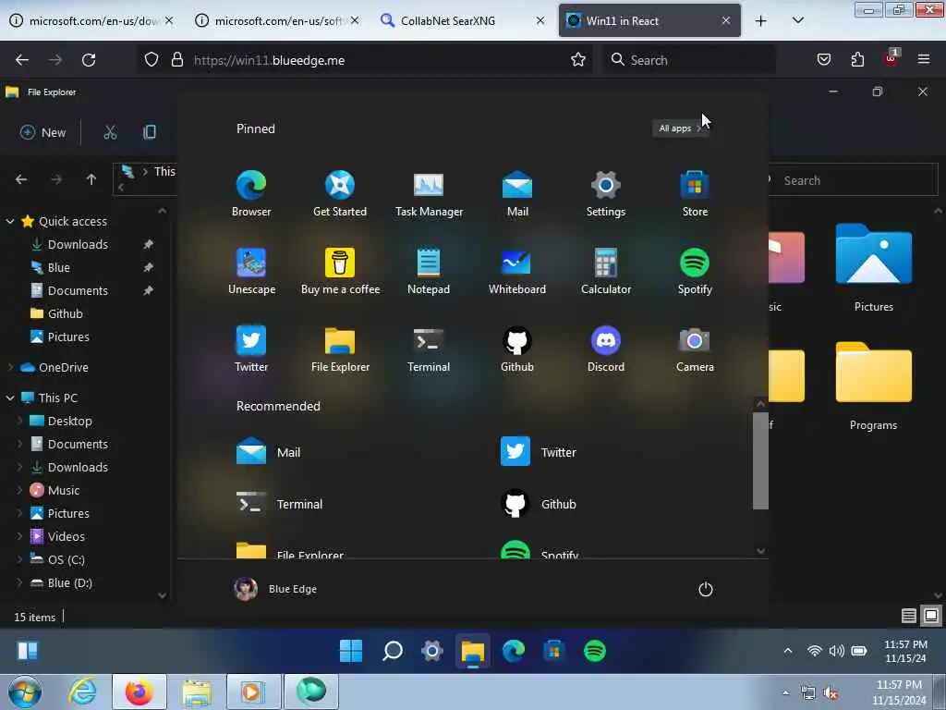Open the Blue Edge user profile
The width and height of the screenshot is (946, 710).
click(x=275, y=589)
